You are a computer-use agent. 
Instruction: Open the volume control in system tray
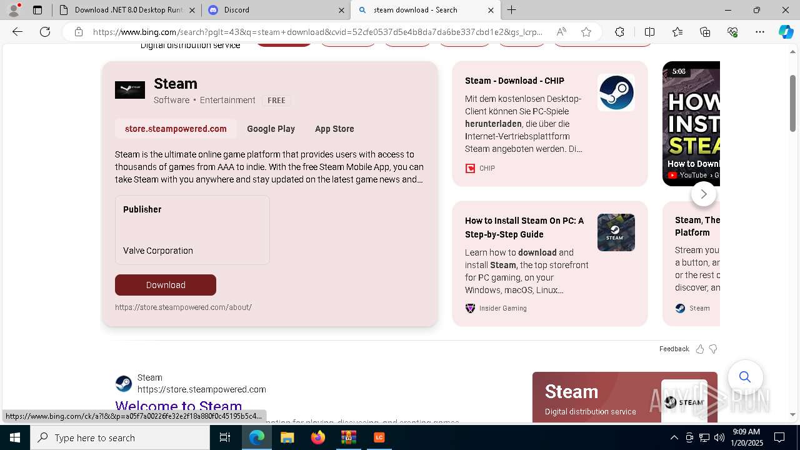[719, 437]
